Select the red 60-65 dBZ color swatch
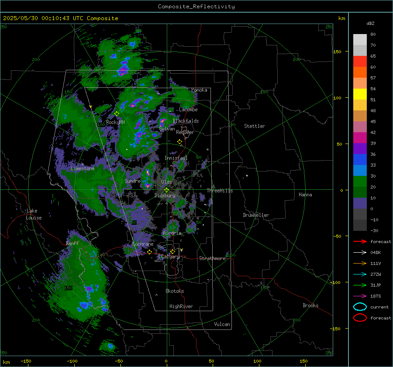Viewport: 393px width, 367px height. coord(360,62)
